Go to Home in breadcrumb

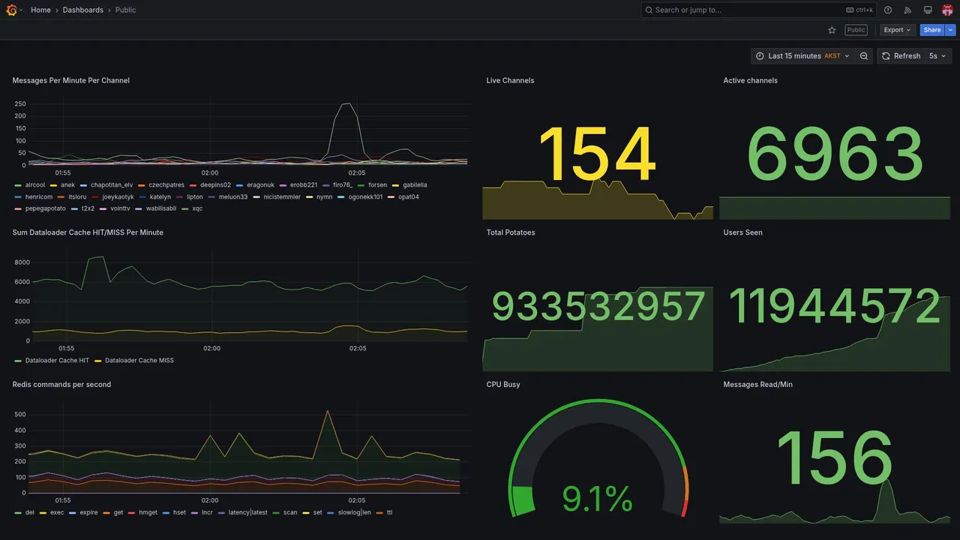[40, 10]
